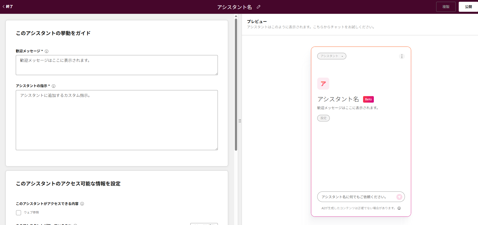Open the three-dot menu in preview card
This screenshot has width=478, height=225.
[x=402, y=56]
